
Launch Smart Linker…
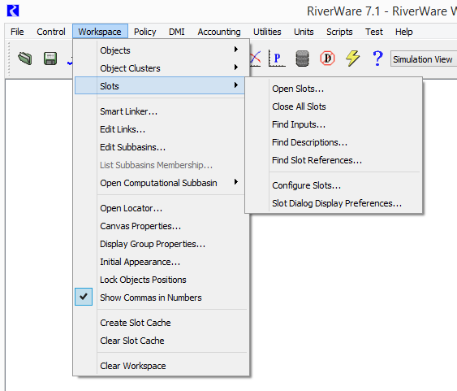159,111
